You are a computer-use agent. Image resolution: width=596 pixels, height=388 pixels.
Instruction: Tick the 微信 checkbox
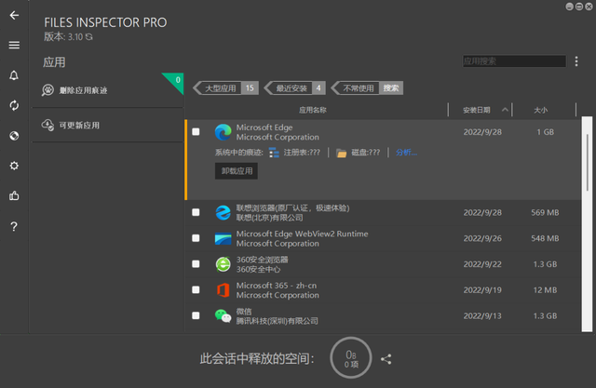pyautogui.click(x=196, y=315)
